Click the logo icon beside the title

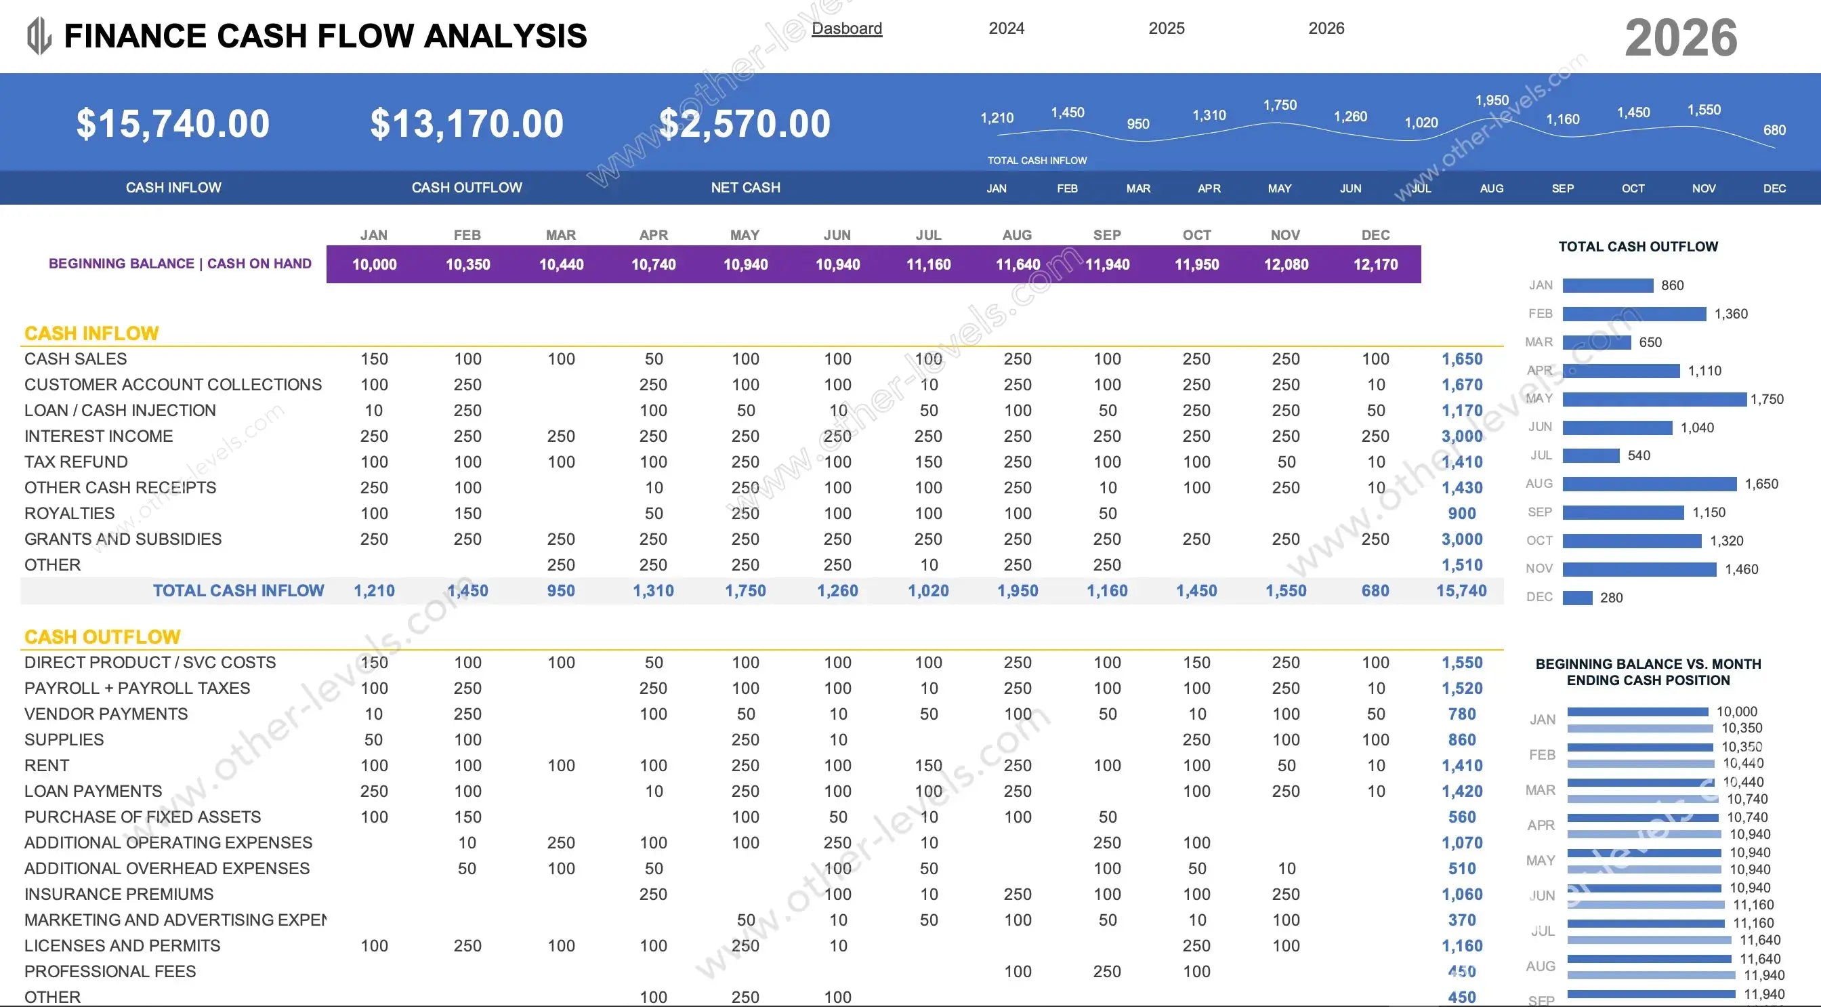(39, 35)
